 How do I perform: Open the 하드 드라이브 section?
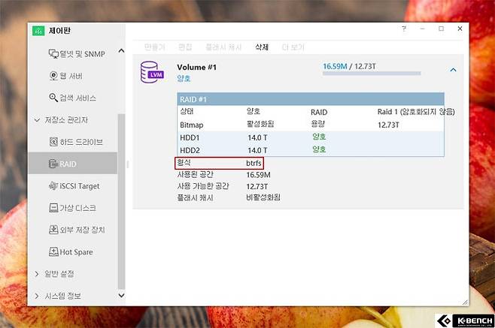coord(75,141)
